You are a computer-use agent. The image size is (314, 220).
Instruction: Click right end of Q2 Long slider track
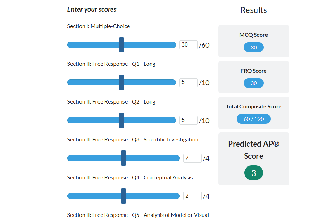click(173, 120)
